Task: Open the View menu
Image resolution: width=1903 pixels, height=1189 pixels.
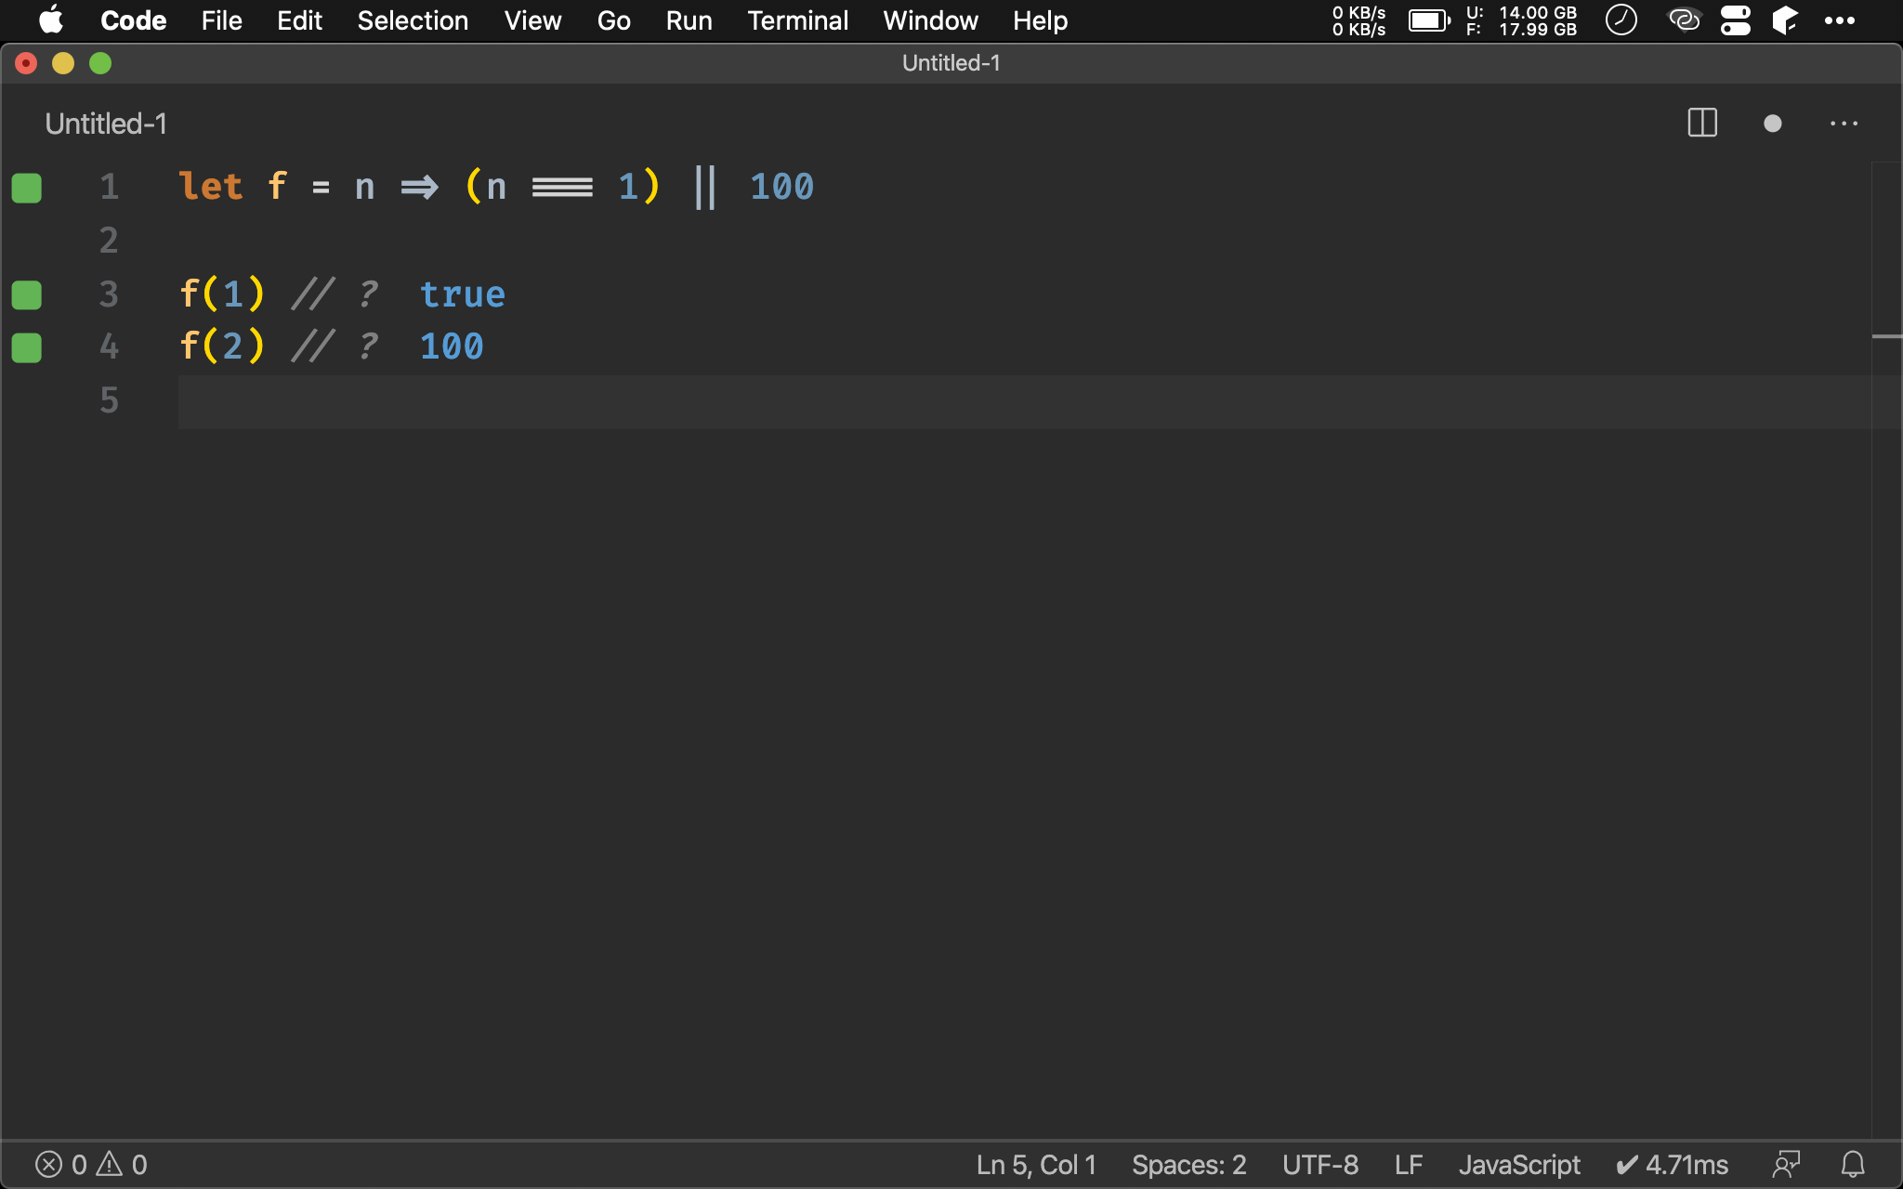Action: point(532,20)
